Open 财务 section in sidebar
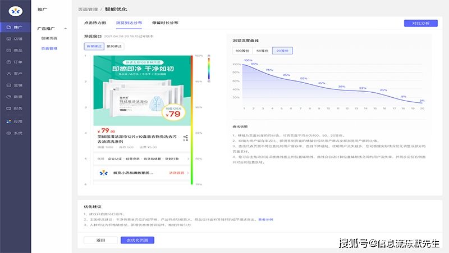The height and width of the screenshot is (253, 449). (x=16, y=109)
